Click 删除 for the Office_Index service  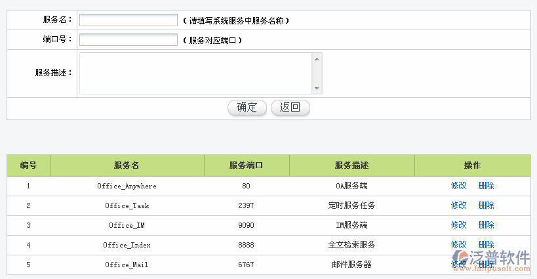coord(486,245)
